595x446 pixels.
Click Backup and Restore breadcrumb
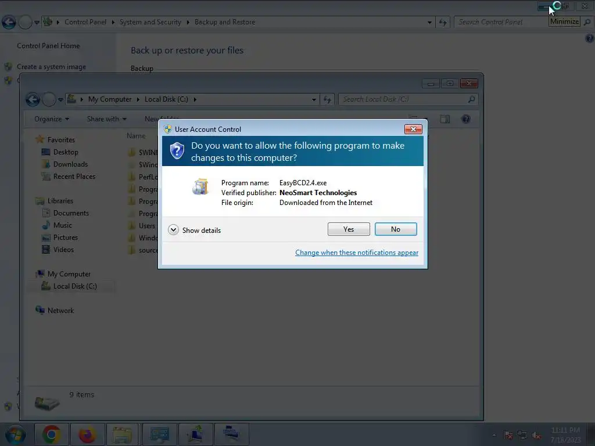(225, 22)
